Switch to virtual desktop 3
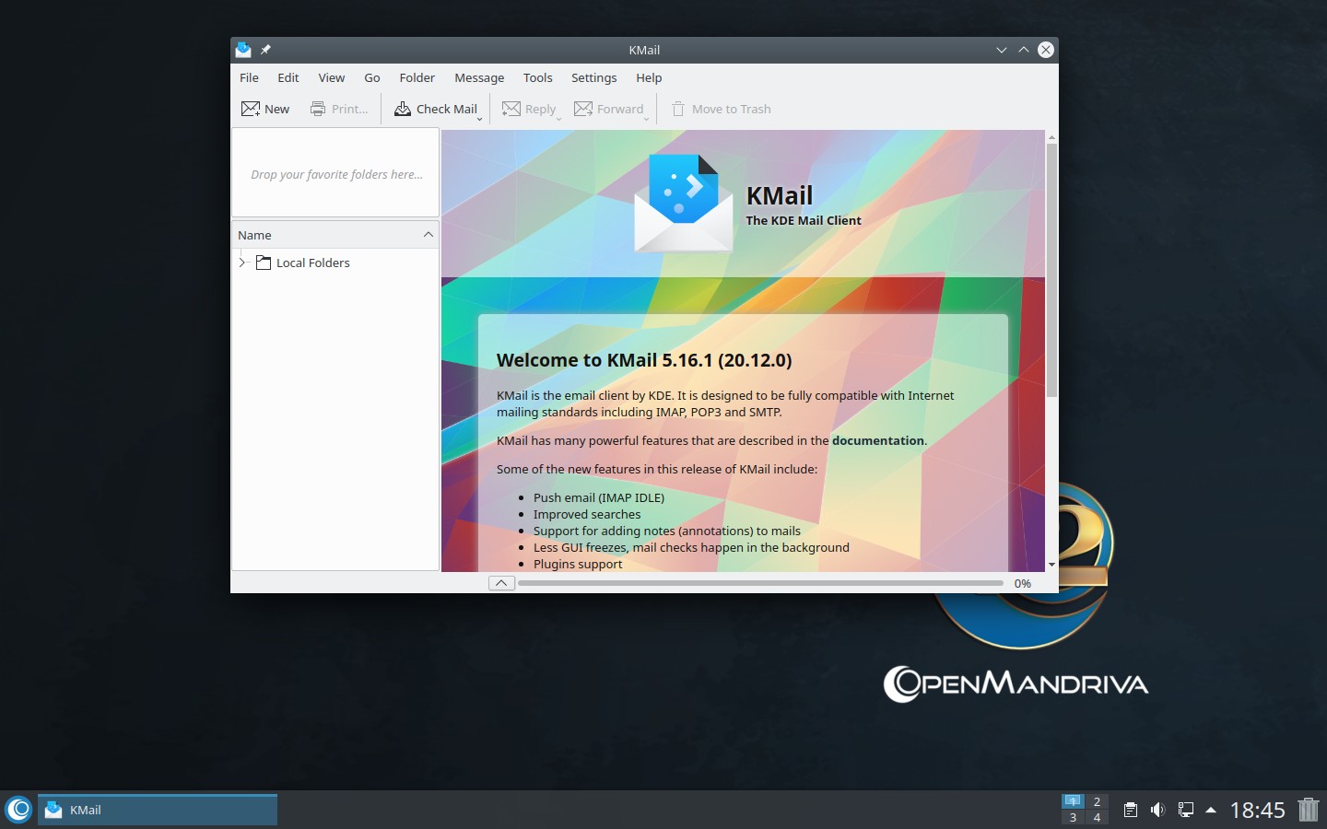 (1073, 817)
